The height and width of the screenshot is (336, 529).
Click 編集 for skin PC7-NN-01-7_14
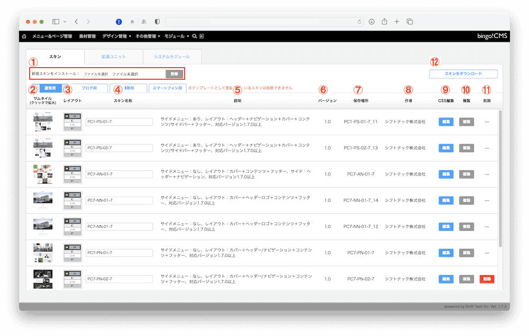pos(446,200)
